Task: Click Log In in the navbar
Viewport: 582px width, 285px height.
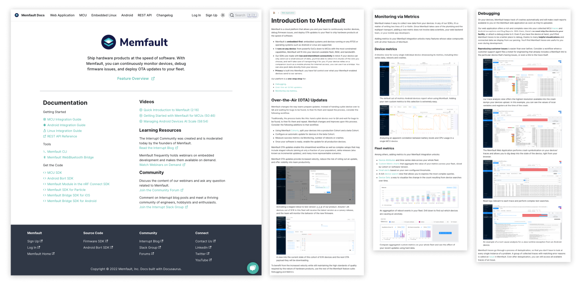Action: click(196, 15)
